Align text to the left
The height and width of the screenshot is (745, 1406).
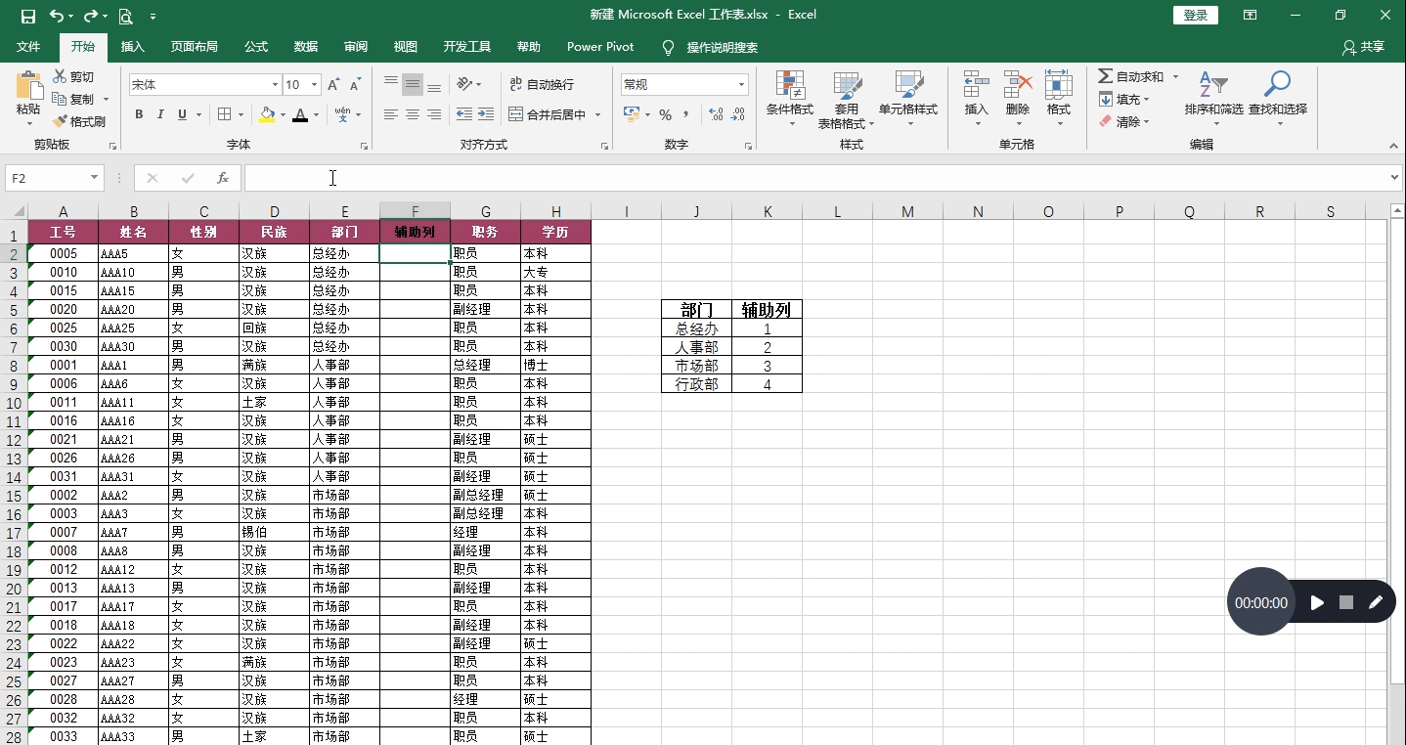(x=390, y=114)
